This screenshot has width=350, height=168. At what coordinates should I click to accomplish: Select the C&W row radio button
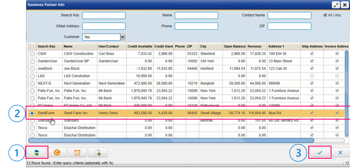pyautogui.click(x=32, y=54)
